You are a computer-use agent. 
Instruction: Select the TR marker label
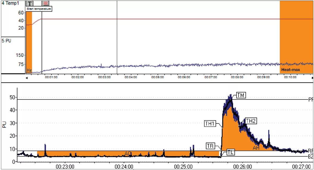(210, 145)
